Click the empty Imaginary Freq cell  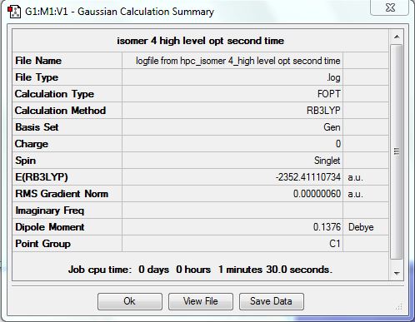pos(232,211)
